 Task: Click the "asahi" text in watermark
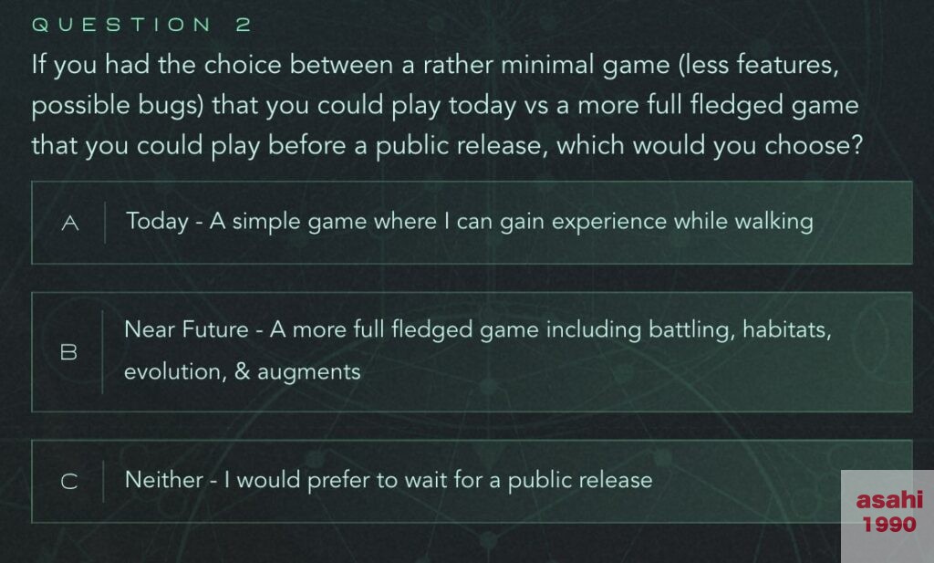[x=889, y=499]
